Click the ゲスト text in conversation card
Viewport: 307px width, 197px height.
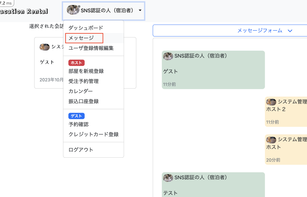click(x=47, y=62)
